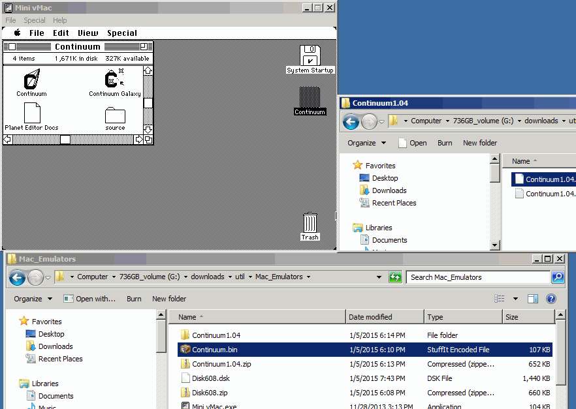Click Open in Continuum1.04 toolbar
This screenshot has height=409, width=576.
(x=413, y=143)
